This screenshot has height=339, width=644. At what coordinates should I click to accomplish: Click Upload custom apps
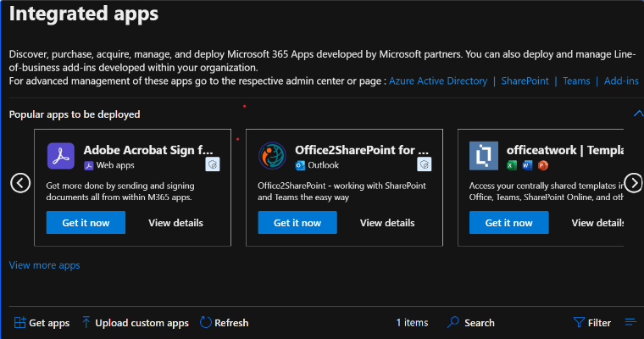click(135, 323)
